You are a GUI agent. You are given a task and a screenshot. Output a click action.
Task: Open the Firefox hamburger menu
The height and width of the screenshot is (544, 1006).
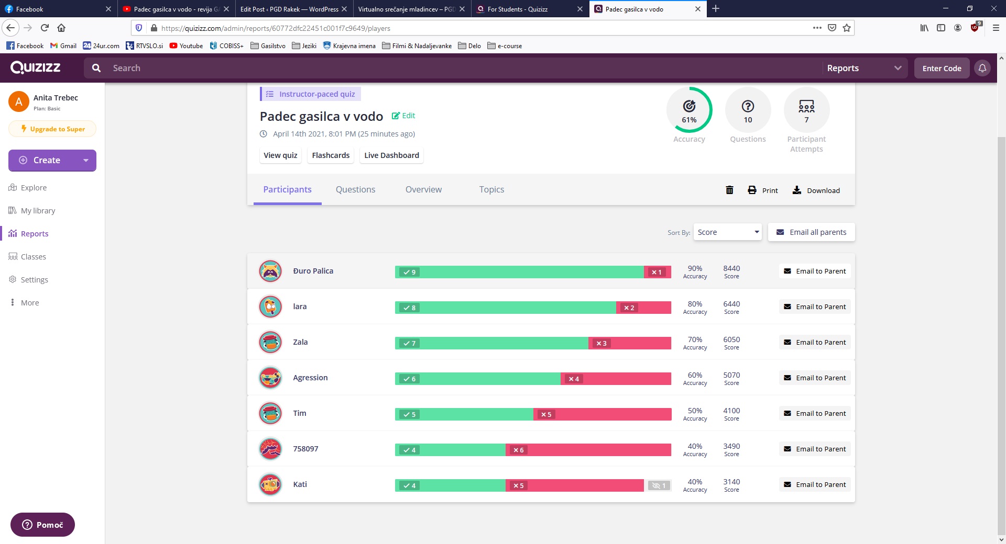coord(996,28)
